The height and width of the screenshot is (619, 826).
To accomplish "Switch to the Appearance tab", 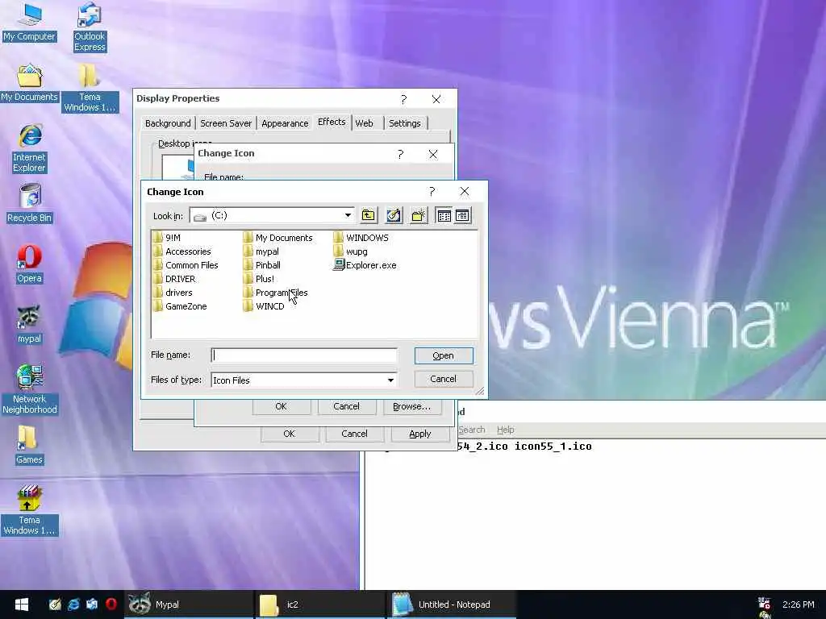I will (285, 123).
